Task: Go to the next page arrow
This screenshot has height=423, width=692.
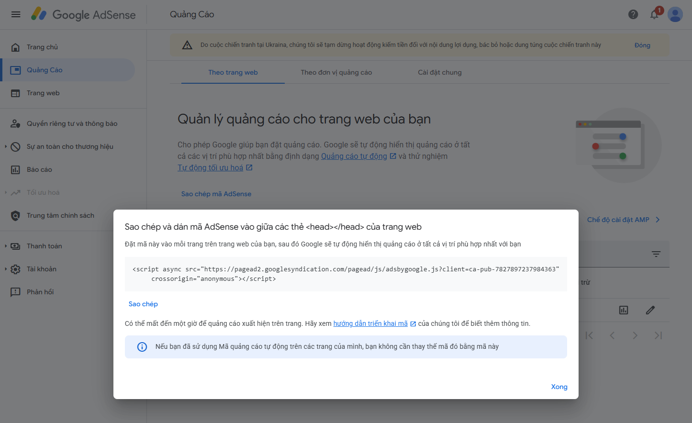Action: pos(635,335)
